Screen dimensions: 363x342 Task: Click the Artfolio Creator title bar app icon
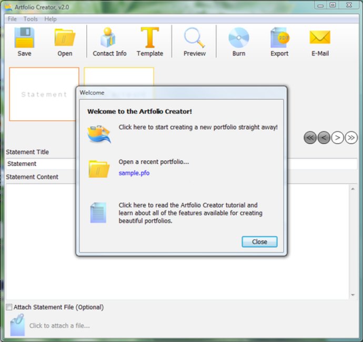point(8,7)
